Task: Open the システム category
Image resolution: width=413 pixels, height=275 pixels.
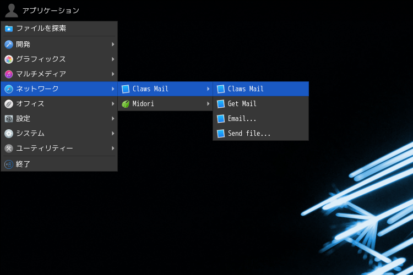Action: click(59, 134)
